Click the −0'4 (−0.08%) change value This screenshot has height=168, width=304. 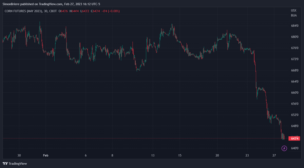point(111,11)
